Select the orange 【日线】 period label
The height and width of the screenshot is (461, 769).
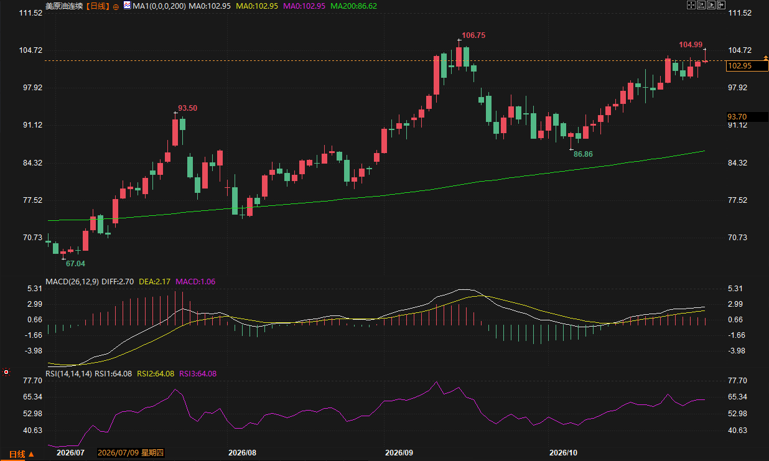pyautogui.click(x=96, y=6)
